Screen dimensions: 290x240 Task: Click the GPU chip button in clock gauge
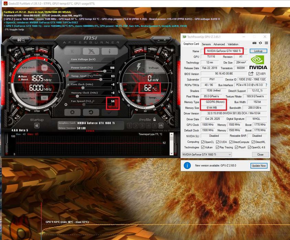pos(44,68)
